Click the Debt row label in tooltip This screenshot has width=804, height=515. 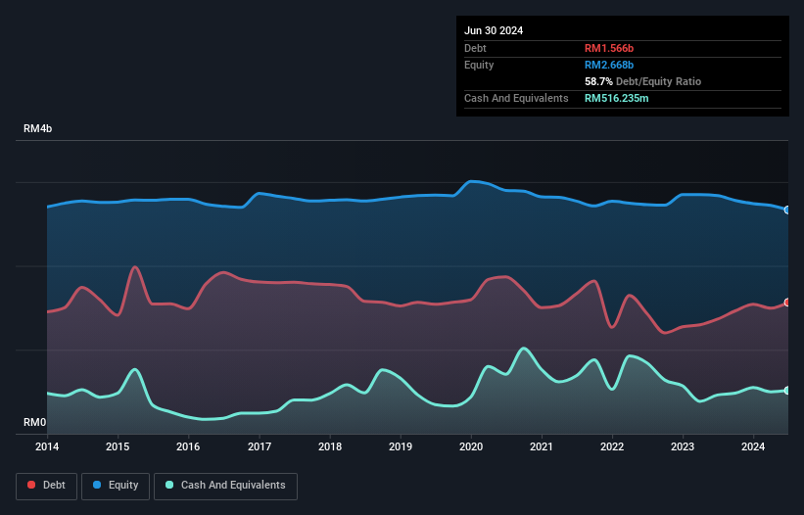(475, 48)
